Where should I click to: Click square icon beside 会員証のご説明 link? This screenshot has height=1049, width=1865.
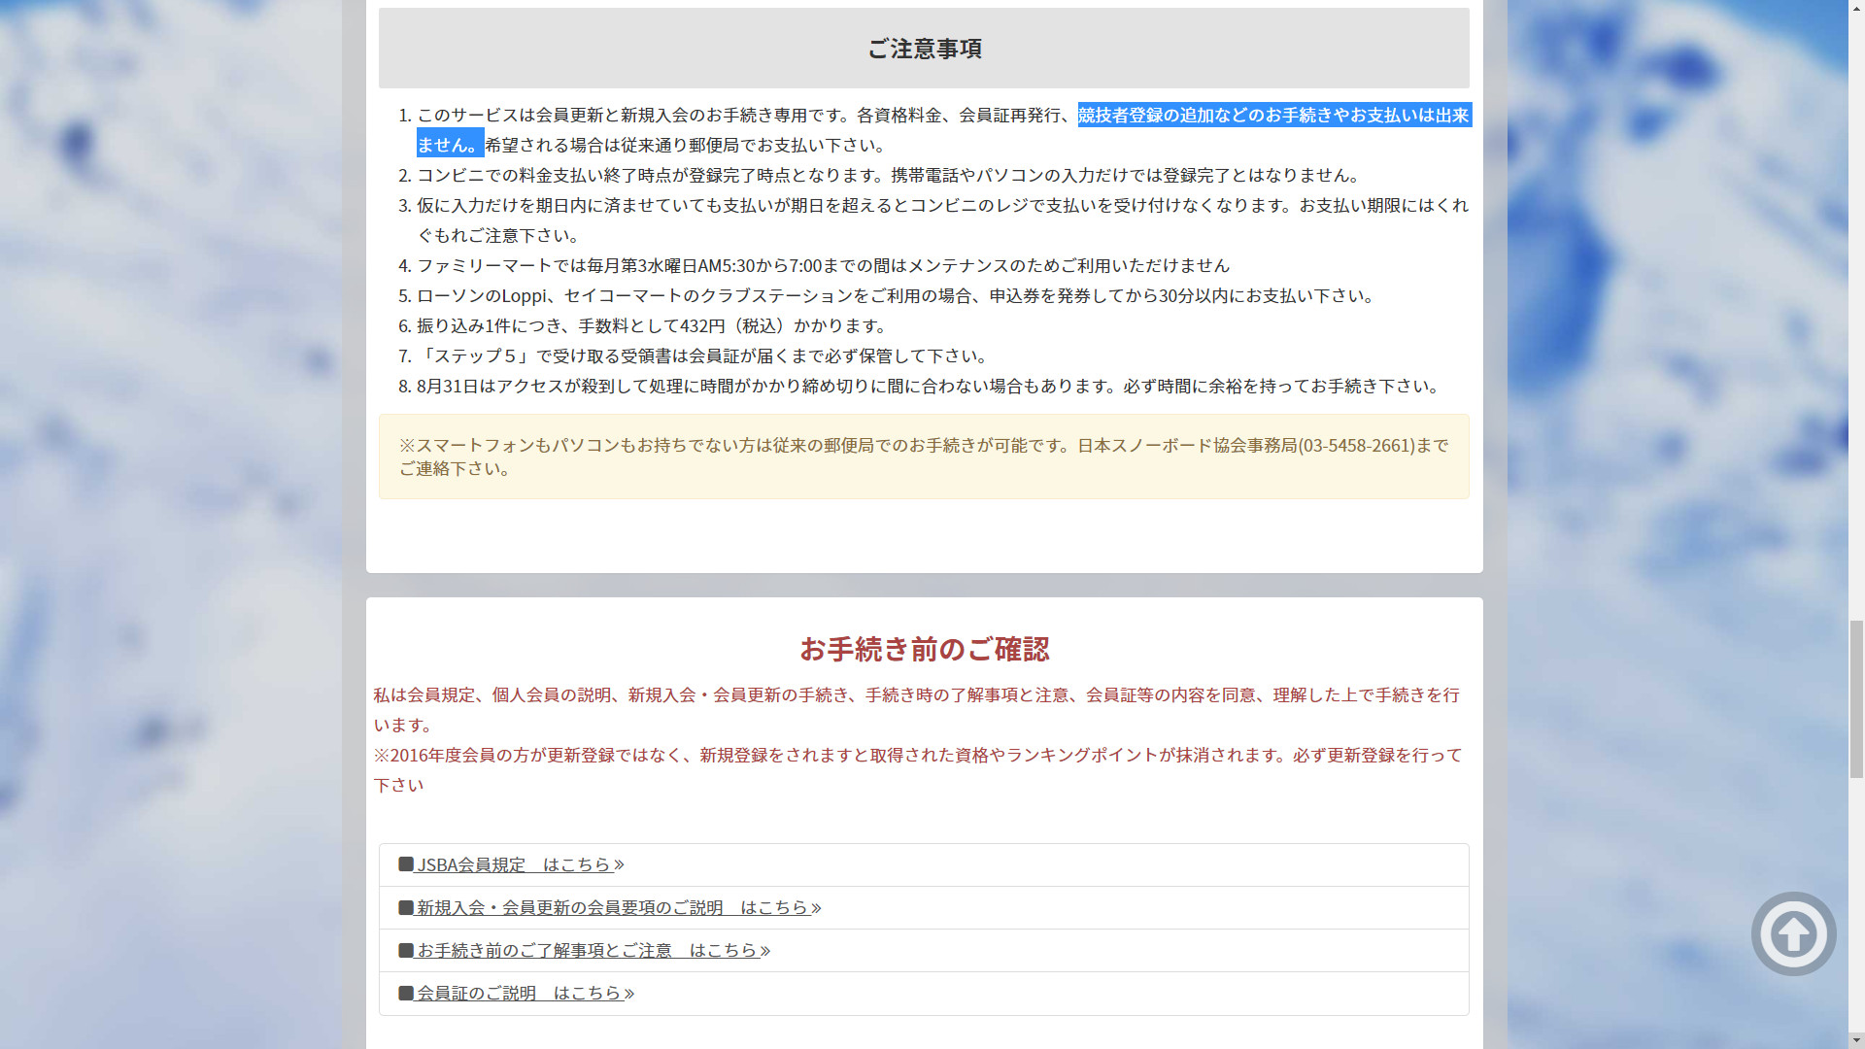pos(406,993)
